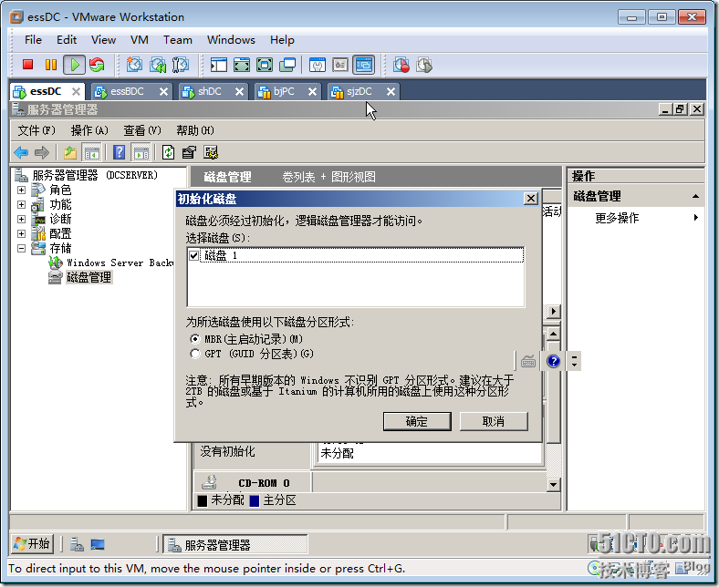Collapse the 存储 tree node

click(21, 248)
